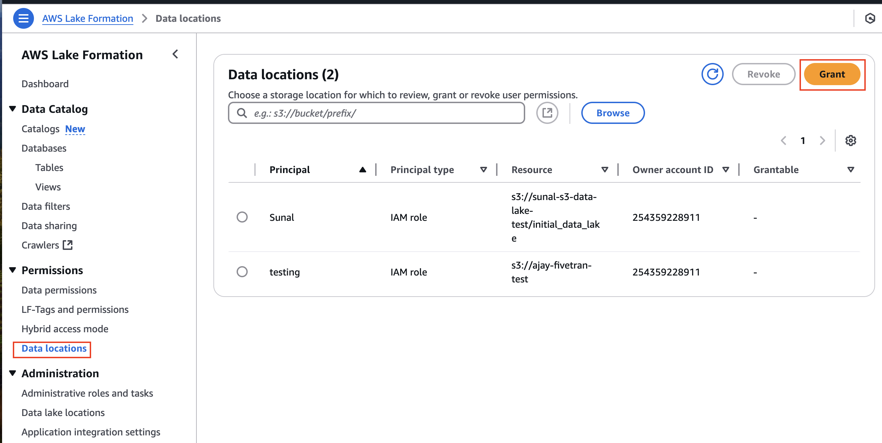
Task: Sort by Principal ascending arrow
Action: click(362, 170)
